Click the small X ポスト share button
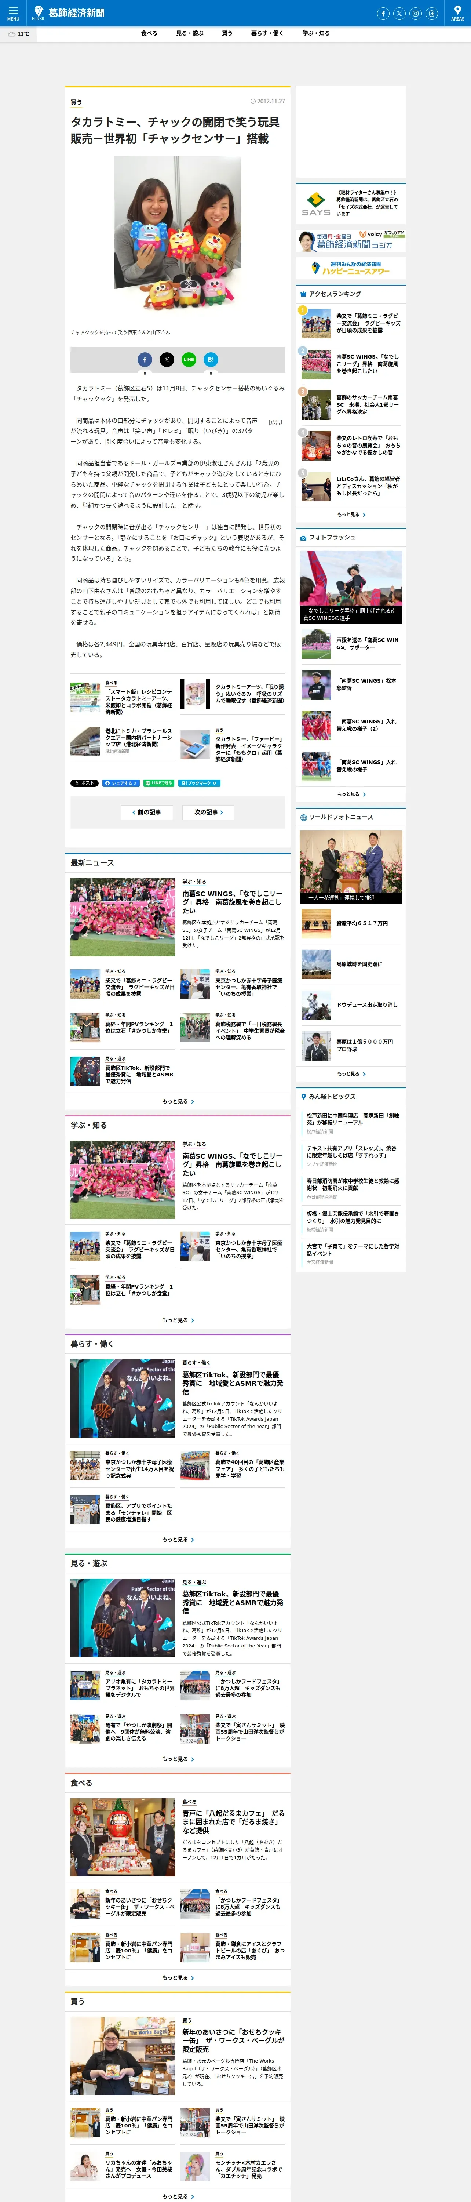This screenshot has width=471, height=2202. coord(85,783)
